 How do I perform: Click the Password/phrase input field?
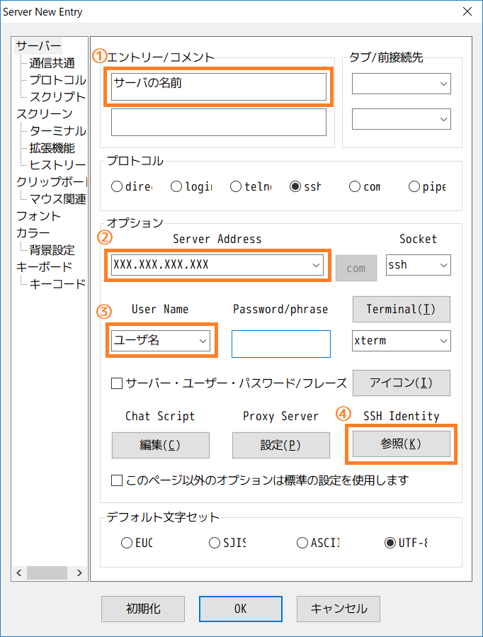[x=280, y=344]
